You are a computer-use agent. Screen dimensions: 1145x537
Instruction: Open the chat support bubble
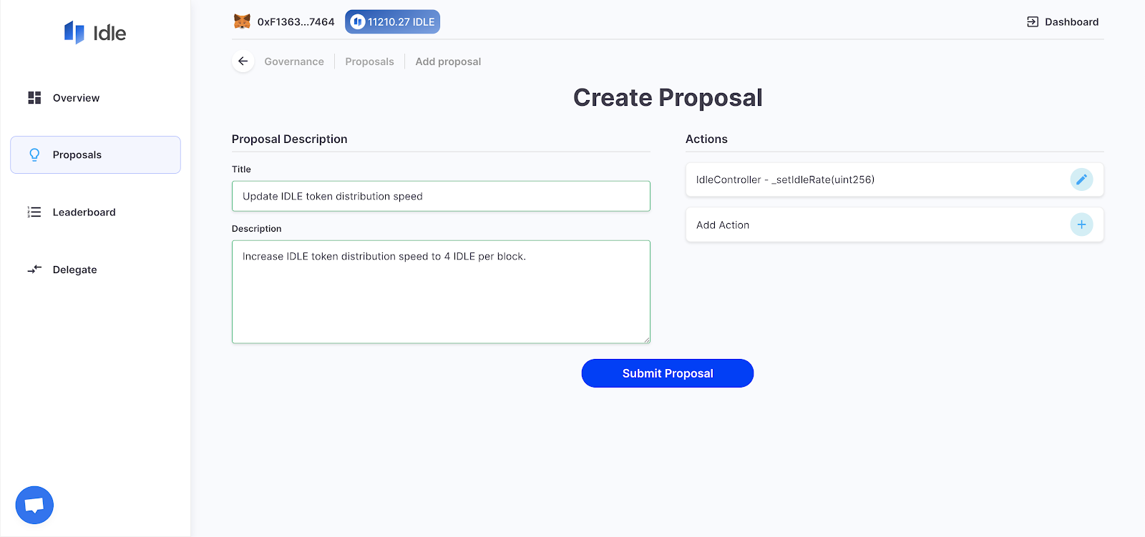point(34,505)
